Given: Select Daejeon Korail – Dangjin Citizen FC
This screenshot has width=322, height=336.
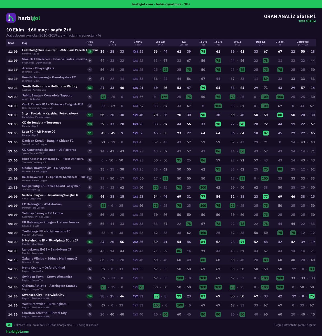Looking at the screenshot, I should (161, 142).
